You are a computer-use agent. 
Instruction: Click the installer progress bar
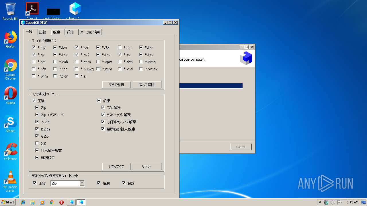211,86
